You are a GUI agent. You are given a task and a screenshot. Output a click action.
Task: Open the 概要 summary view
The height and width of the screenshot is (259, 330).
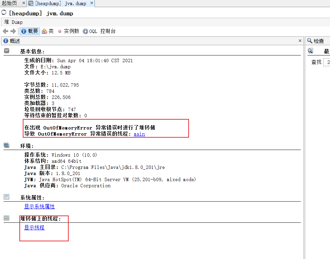click(30, 31)
